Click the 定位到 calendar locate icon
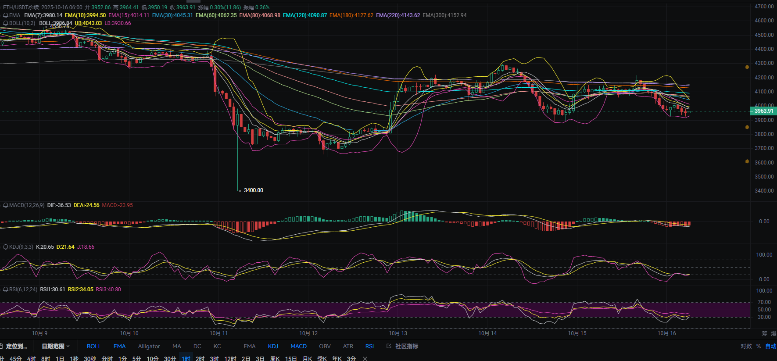Screen dimensions: 777x361 pos(1,346)
